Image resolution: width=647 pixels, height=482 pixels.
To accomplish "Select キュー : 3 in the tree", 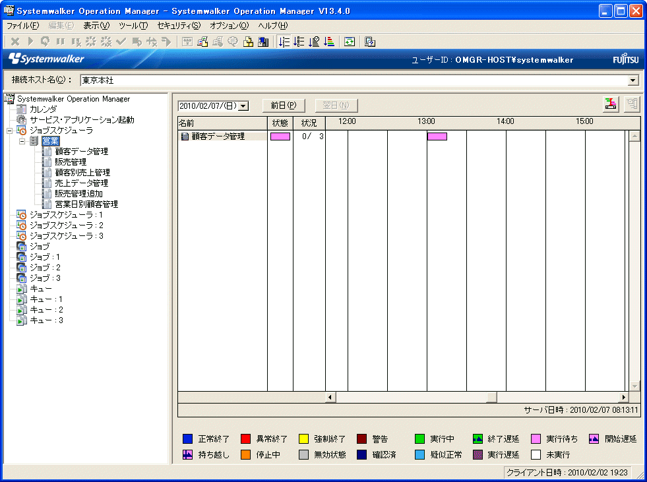I will click(x=46, y=320).
